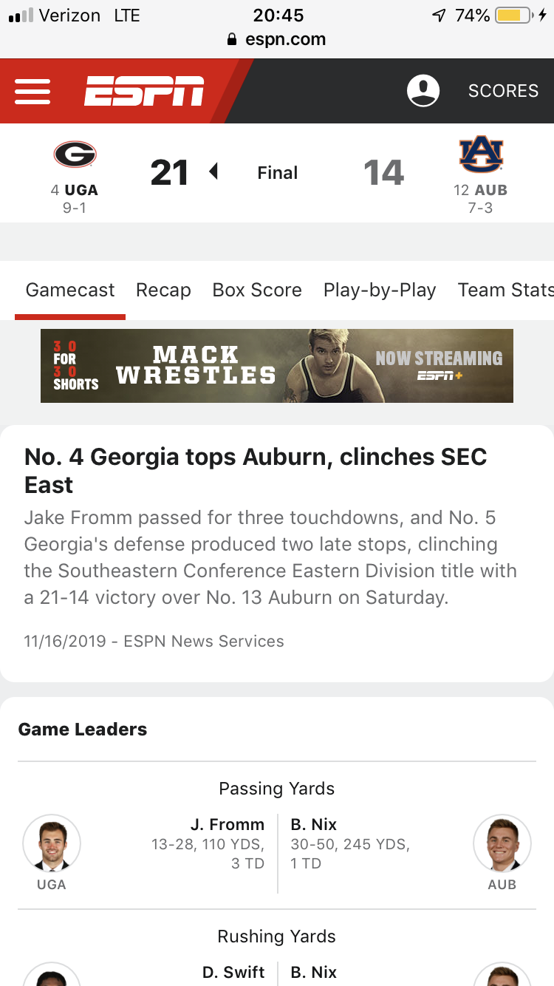This screenshot has height=986, width=554.
Task: Open the Team Stats tab
Action: [505, 290]
